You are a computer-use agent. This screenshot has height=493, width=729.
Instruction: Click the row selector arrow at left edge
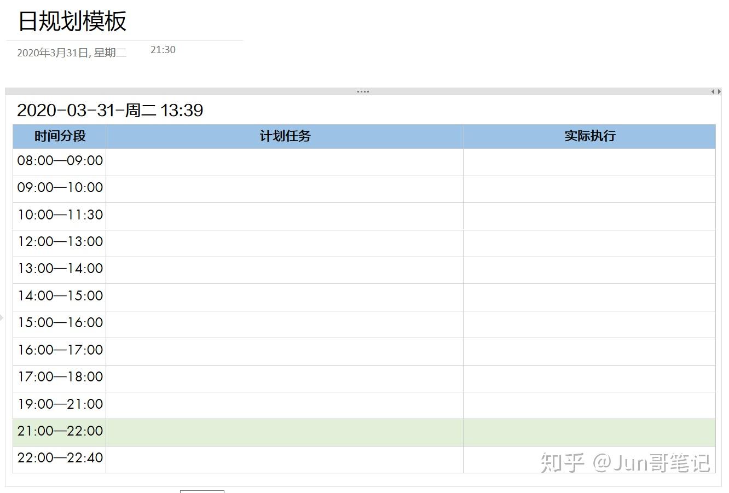(x=2, y=317)
